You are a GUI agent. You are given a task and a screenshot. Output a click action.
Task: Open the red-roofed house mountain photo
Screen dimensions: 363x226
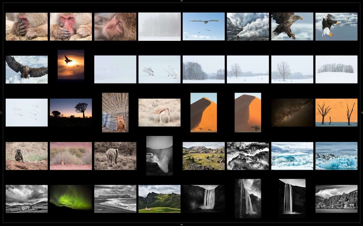159,199
